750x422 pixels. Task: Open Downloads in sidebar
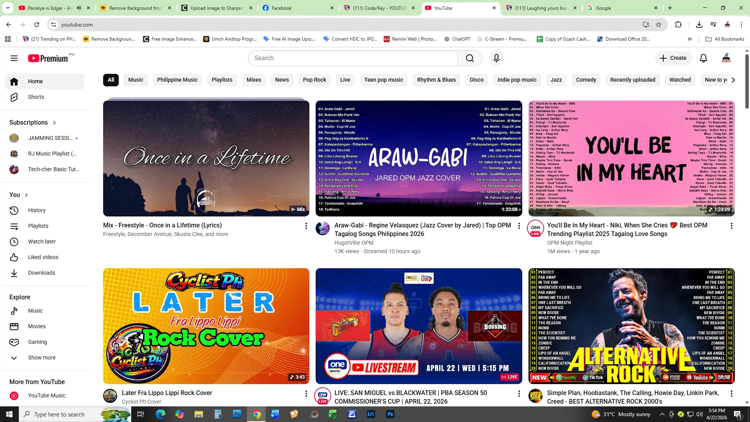click(x=45, y=273)
